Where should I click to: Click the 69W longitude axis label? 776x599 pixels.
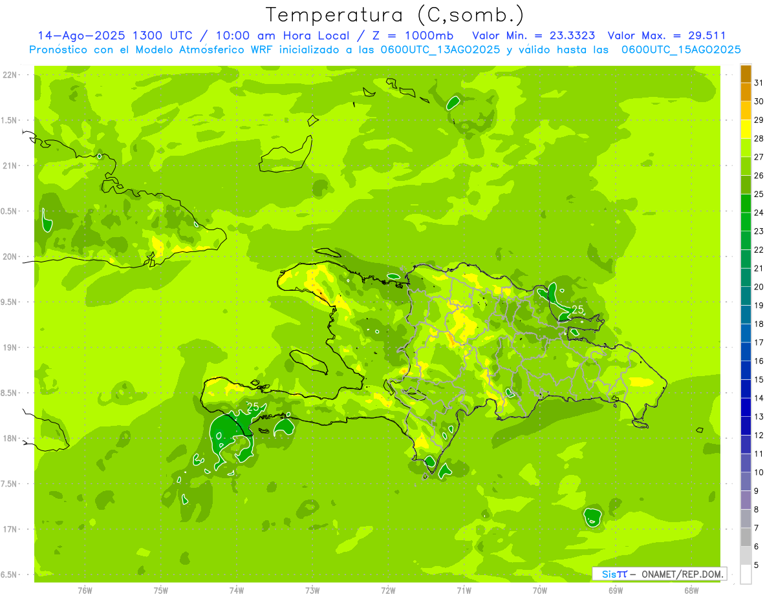click(616, 591)
